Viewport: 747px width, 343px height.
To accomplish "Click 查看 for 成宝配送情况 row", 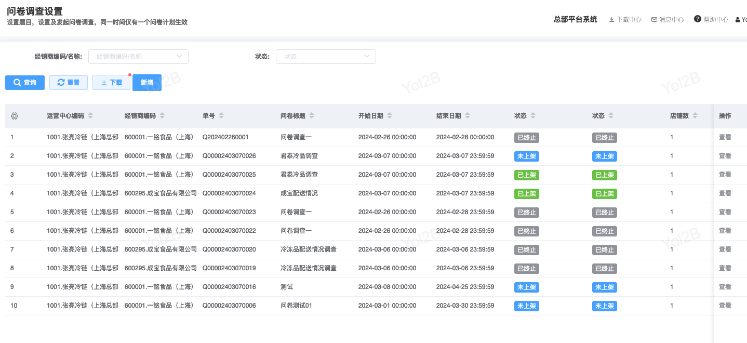I will pos(725,193).
